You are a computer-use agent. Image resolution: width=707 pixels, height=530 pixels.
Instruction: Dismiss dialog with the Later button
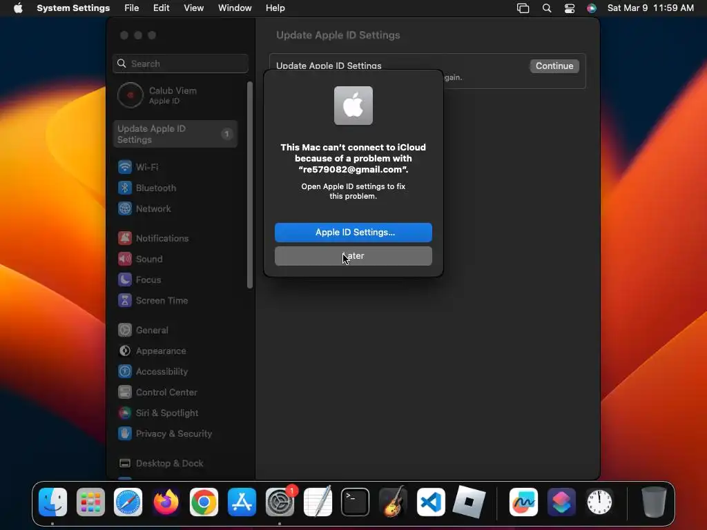[x=353, y=255]
